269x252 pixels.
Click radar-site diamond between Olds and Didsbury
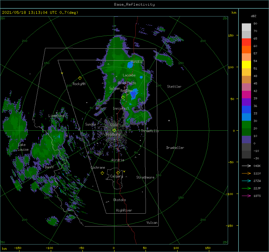point(114,130)
